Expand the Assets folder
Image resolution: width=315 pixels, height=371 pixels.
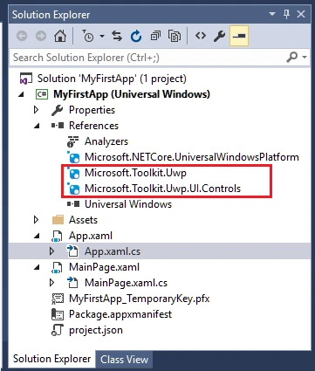pyautogui.click(x=37, y=220)
